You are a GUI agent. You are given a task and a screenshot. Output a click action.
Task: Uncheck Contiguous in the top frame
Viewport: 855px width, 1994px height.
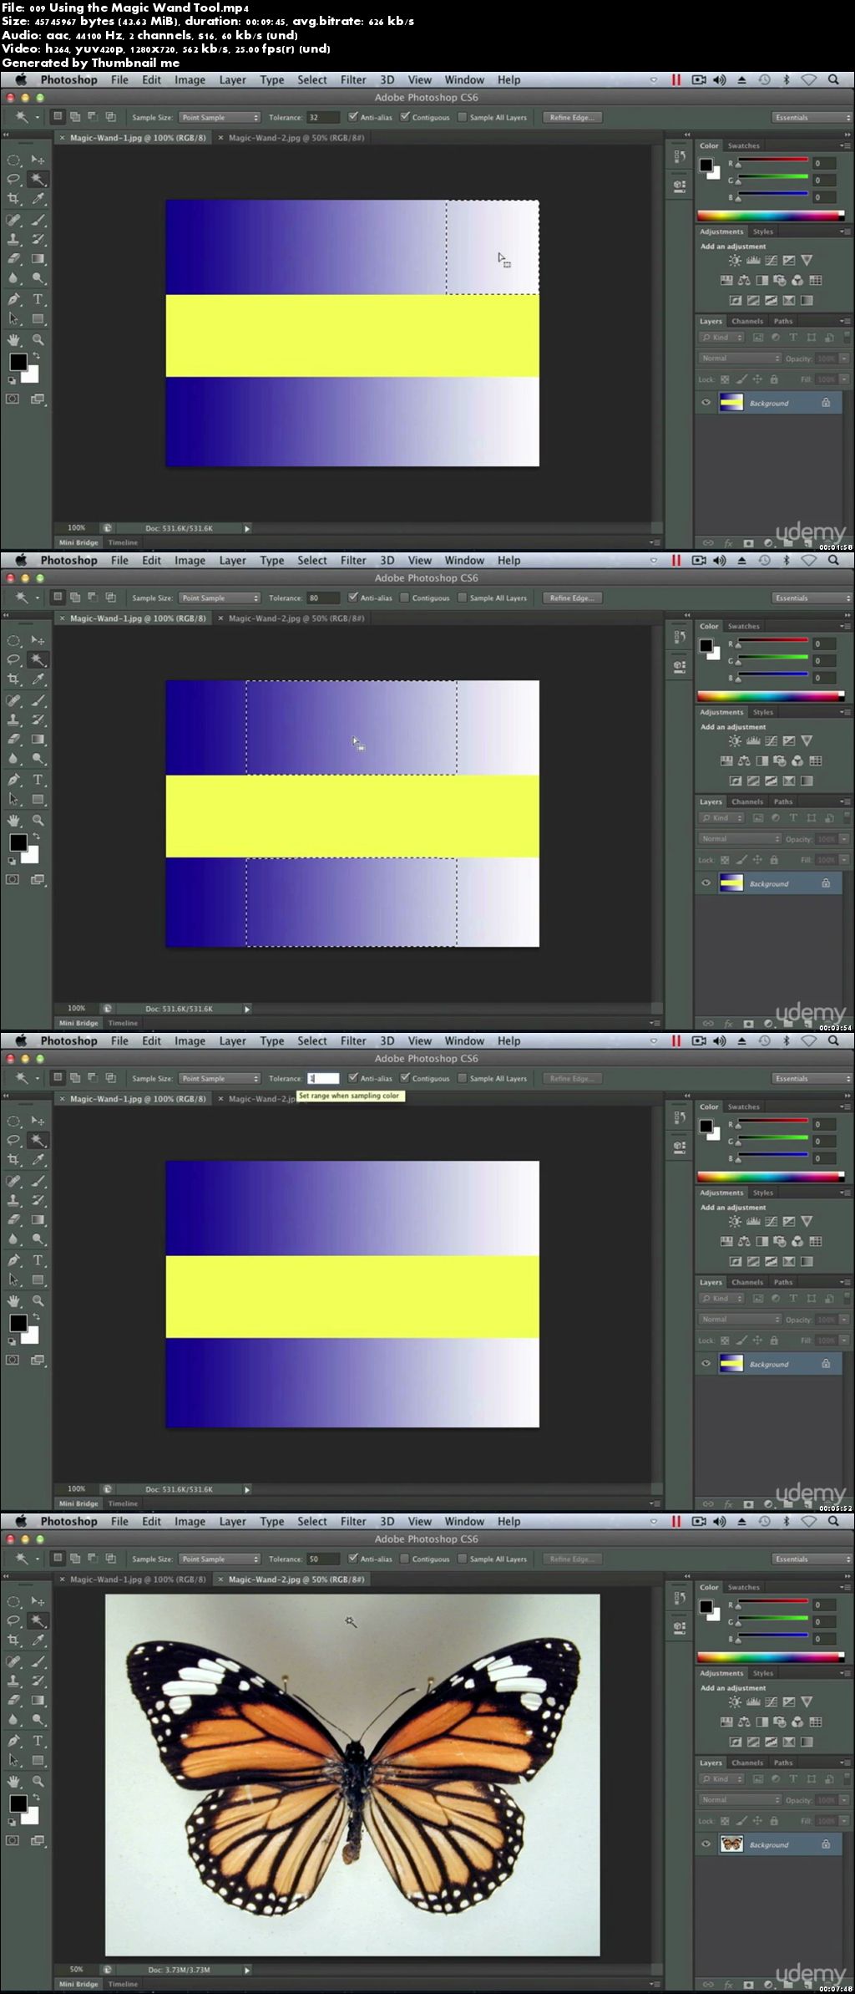click(405, 117)
